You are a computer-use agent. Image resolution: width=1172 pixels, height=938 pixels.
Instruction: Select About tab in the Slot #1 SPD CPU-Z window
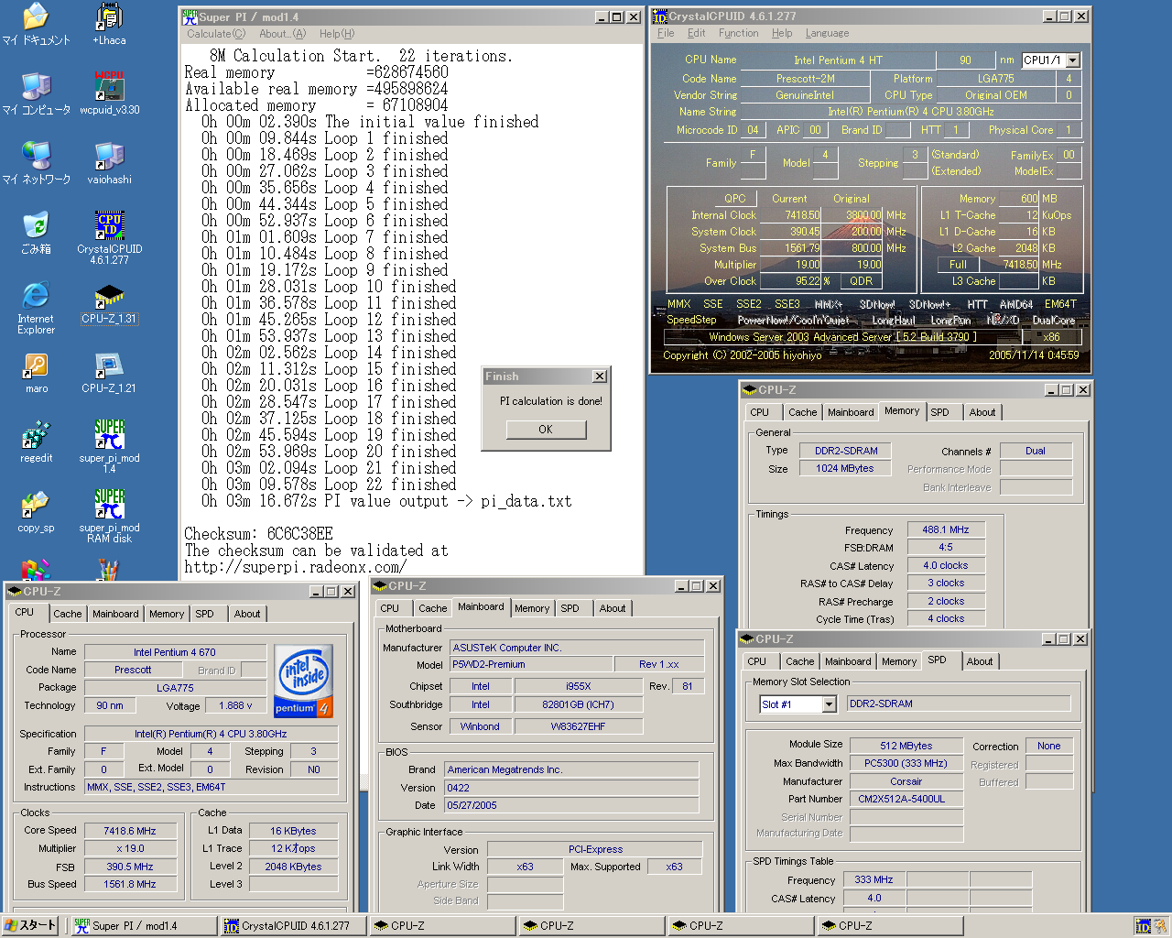(980, 661)
